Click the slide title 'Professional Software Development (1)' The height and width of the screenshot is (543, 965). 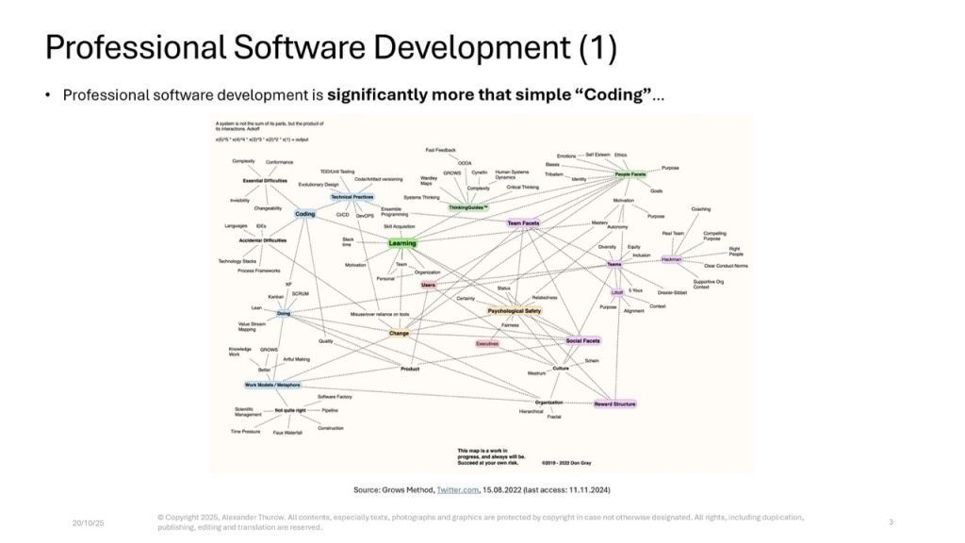331,48
